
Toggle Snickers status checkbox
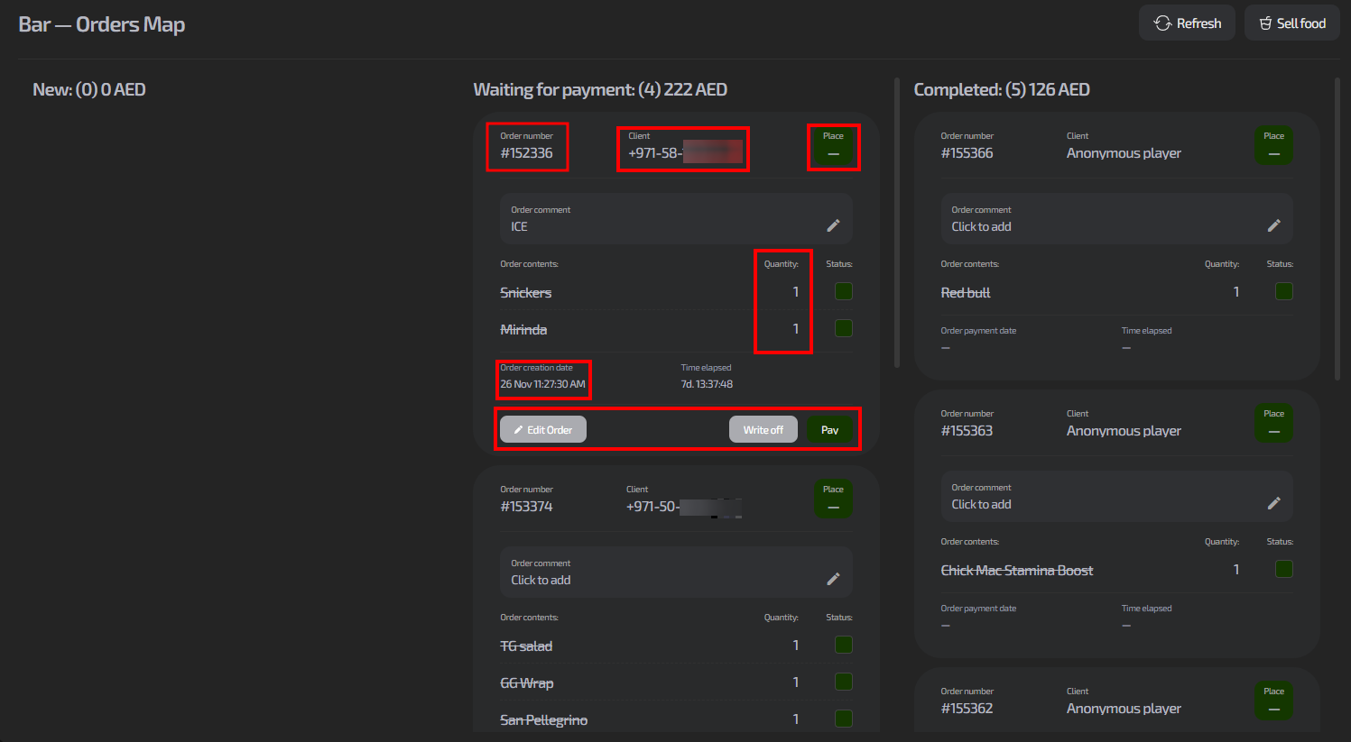tap(844, 291)
